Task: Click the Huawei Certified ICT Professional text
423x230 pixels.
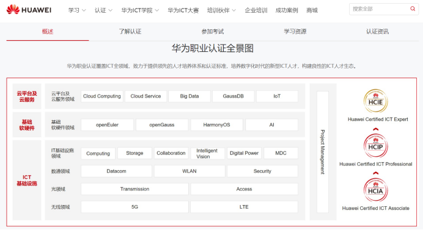Action: click(x=375, y=164)
